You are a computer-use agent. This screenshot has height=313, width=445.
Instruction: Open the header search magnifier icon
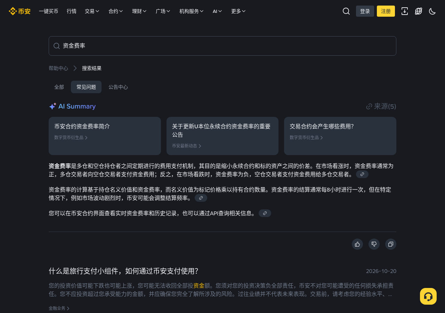346,11
